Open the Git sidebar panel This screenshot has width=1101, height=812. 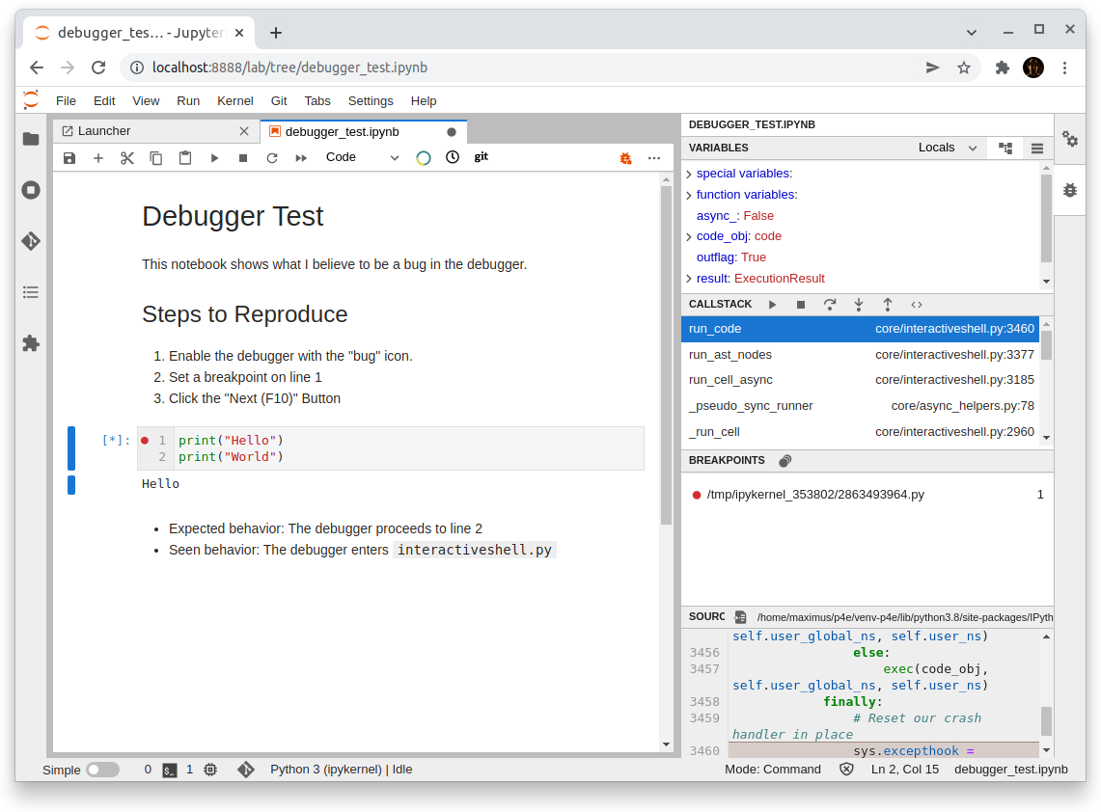pyautogui.click(x=31, y=241)
